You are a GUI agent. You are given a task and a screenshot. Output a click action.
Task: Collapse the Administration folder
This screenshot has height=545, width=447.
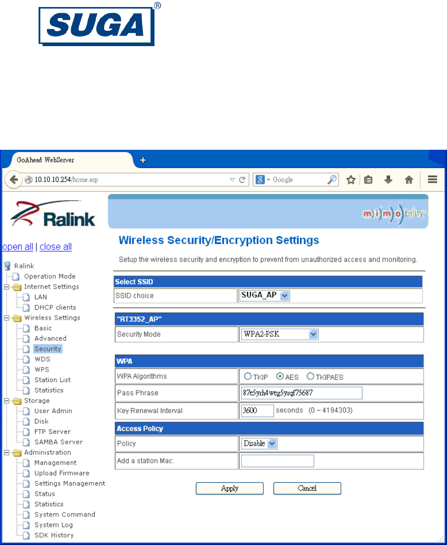click(x=7, y=453)
